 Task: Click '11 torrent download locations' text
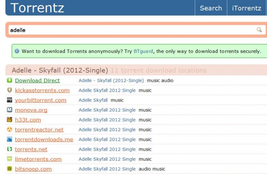click(x=159, y=70)
